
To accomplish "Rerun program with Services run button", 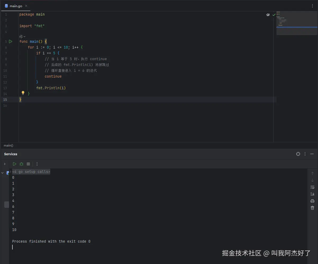I will 15,164.
